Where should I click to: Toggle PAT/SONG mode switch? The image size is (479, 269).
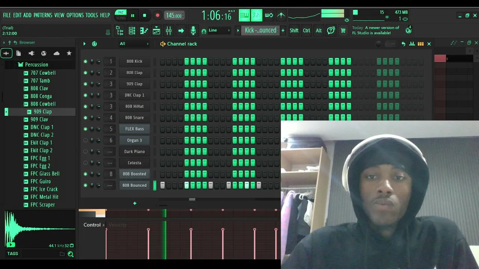pyautogui.click(x=120, y=15)
